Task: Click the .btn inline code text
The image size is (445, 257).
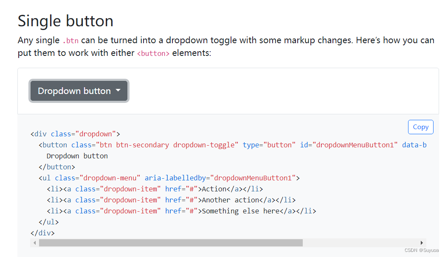Action: point(70,41)
